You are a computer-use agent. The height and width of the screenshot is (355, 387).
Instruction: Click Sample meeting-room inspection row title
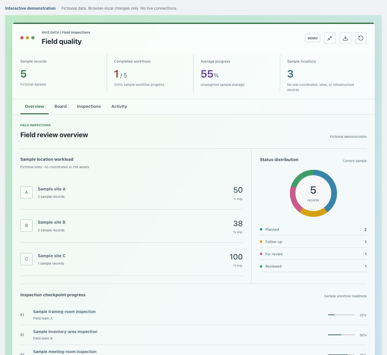65,352
